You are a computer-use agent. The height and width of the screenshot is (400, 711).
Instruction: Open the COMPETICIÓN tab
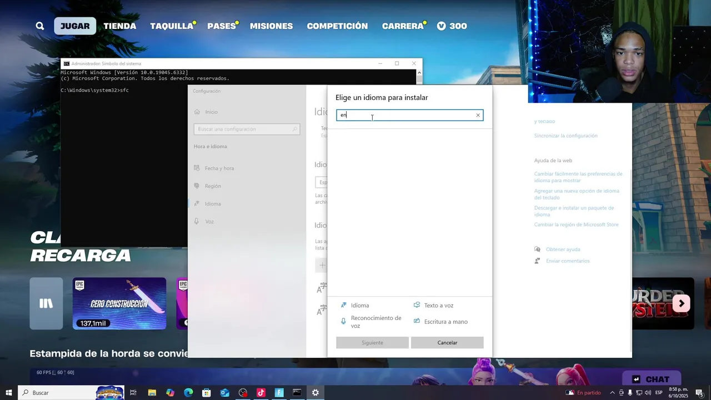point(337,26)
